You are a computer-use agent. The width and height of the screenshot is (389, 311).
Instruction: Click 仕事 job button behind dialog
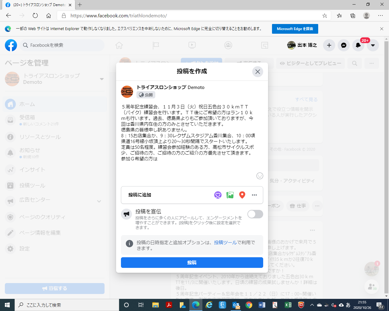tap(298, 206)
